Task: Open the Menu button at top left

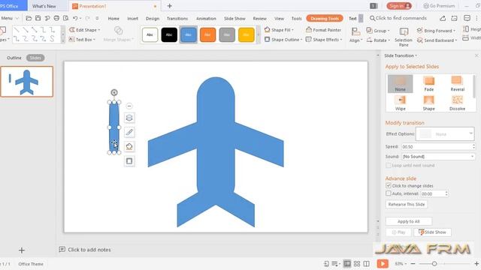Action: pyautogui.click(x=9, y=18)
